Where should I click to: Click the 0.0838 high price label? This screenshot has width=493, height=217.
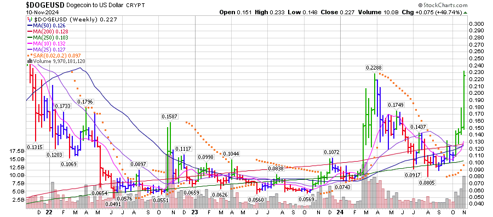[276, 169]
